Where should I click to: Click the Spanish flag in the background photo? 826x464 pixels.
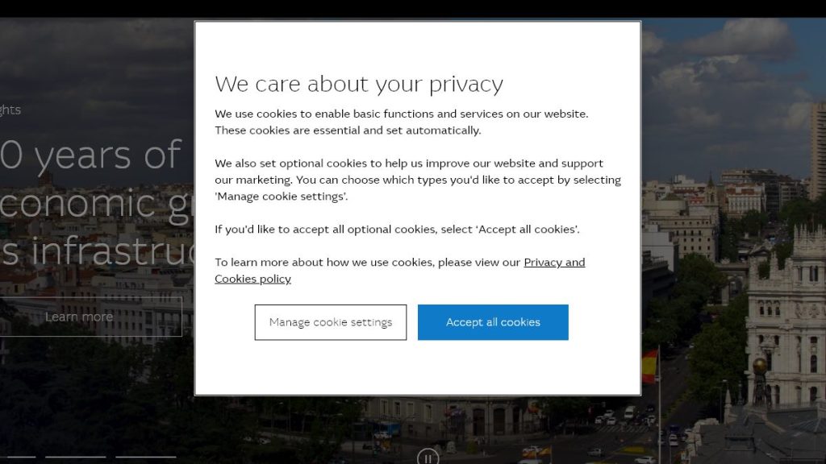coord(649,367)
